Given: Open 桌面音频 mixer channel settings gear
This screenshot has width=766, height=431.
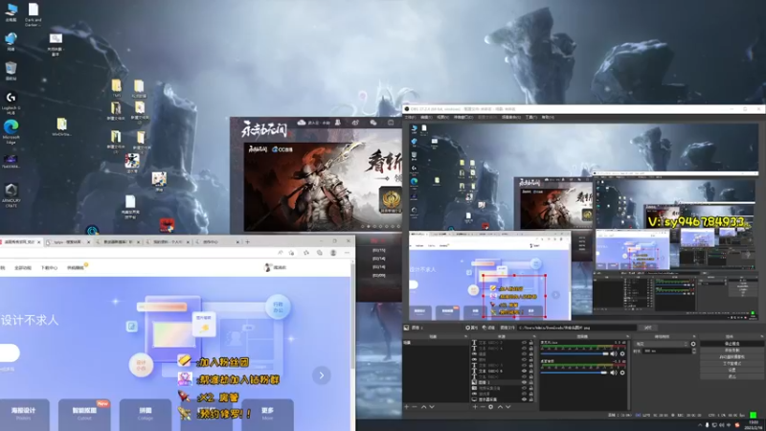Looking at the screenshot, I should [622, 373].
